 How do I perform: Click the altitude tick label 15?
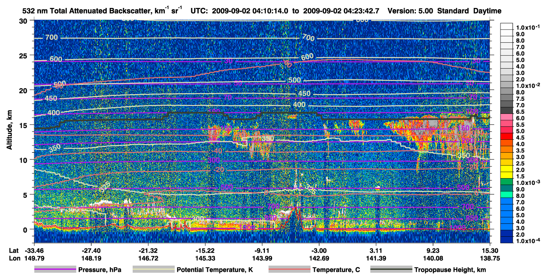[24, 125]
